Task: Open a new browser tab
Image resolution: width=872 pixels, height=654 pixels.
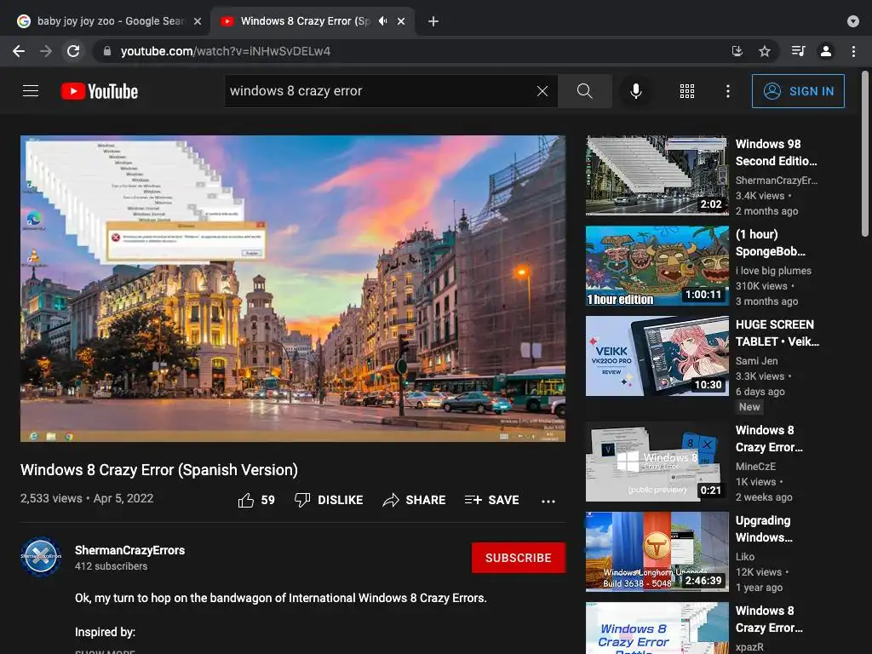Action: (433, 21)
